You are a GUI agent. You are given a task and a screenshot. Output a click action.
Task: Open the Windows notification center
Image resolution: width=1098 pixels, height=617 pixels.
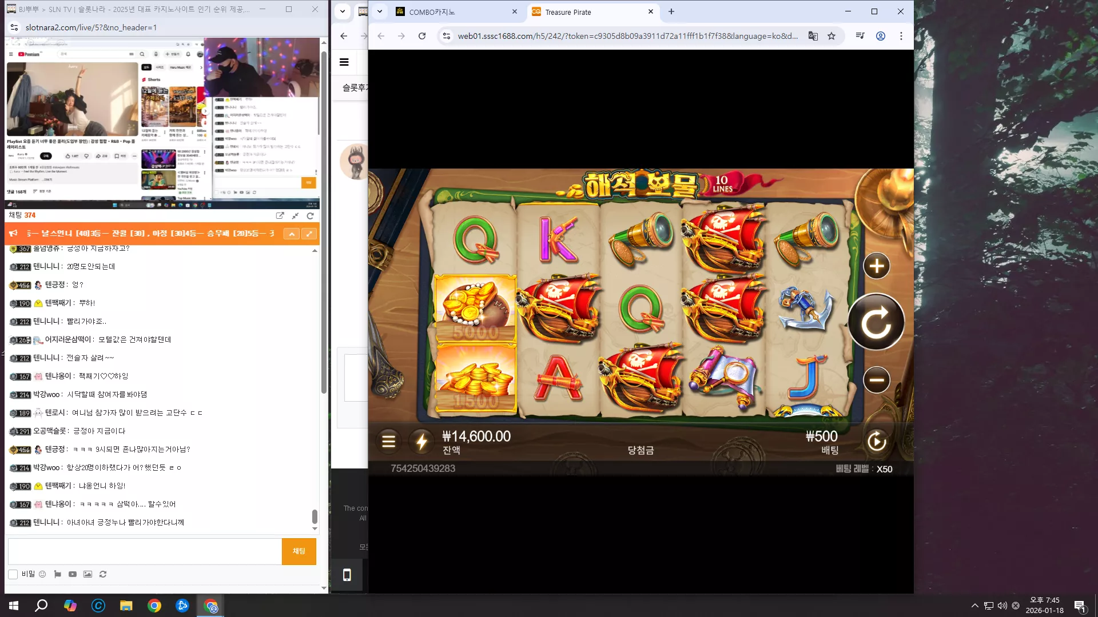pos(1080,606)
